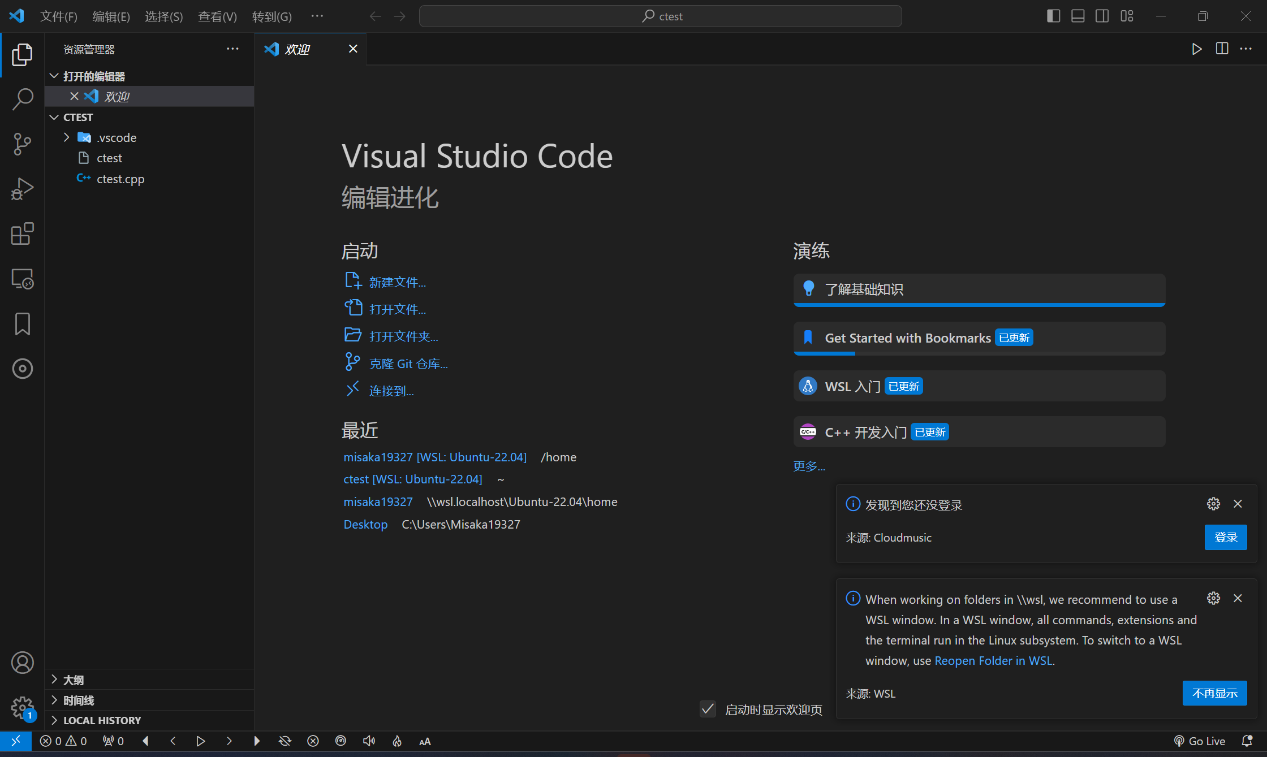
Task: Click the ports antenna status icon
Action: point(113,741)
